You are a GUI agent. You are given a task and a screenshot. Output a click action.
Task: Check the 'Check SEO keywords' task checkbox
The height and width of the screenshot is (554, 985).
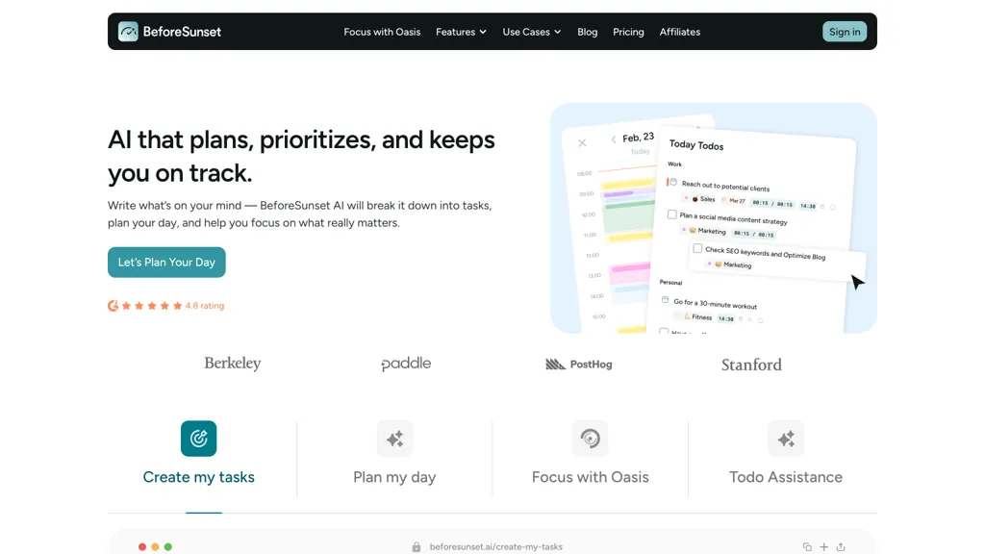click(x=697, y=248)
